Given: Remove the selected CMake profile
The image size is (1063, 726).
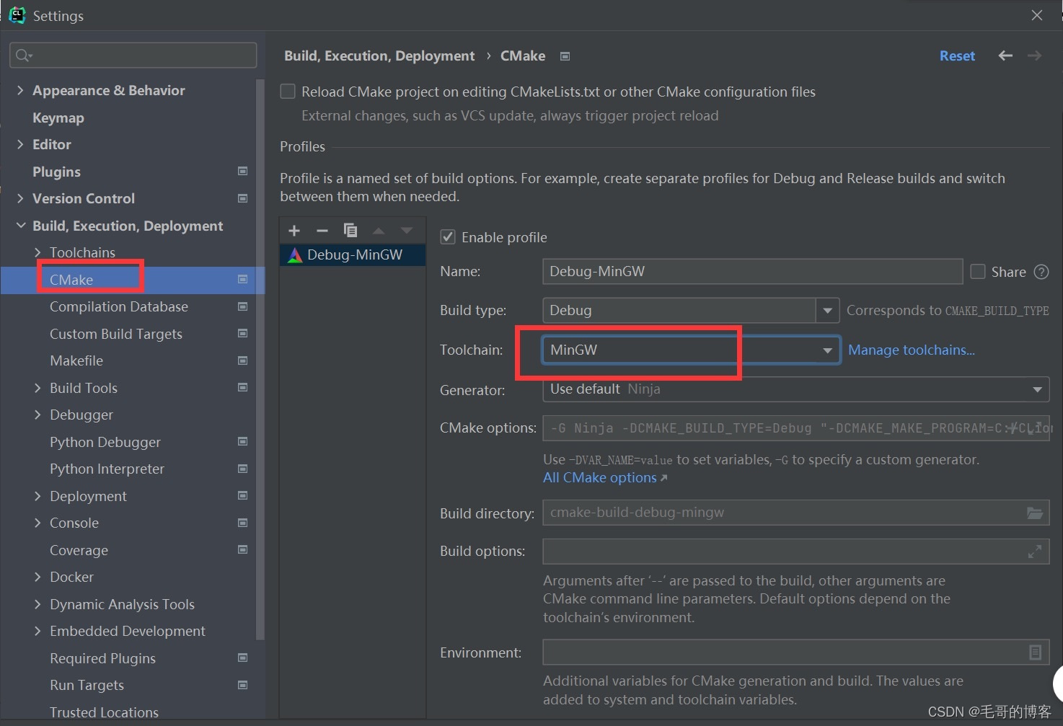Looking at the screenshot, I should (x=322, y=231).
